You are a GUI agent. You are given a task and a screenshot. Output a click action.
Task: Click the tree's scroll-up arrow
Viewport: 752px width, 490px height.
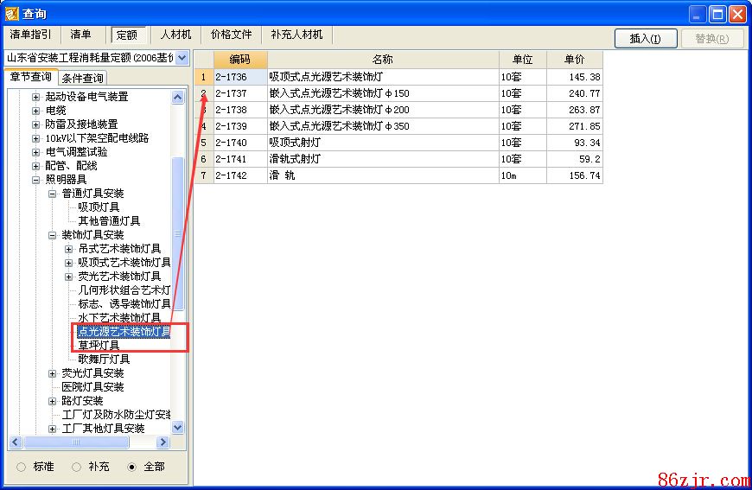coord(178,98)
